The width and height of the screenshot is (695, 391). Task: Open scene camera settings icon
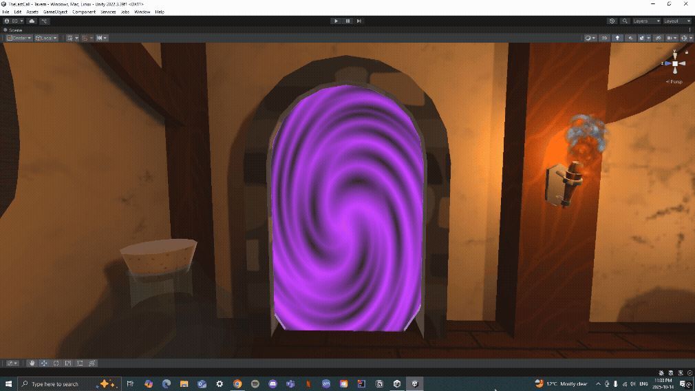672,38
